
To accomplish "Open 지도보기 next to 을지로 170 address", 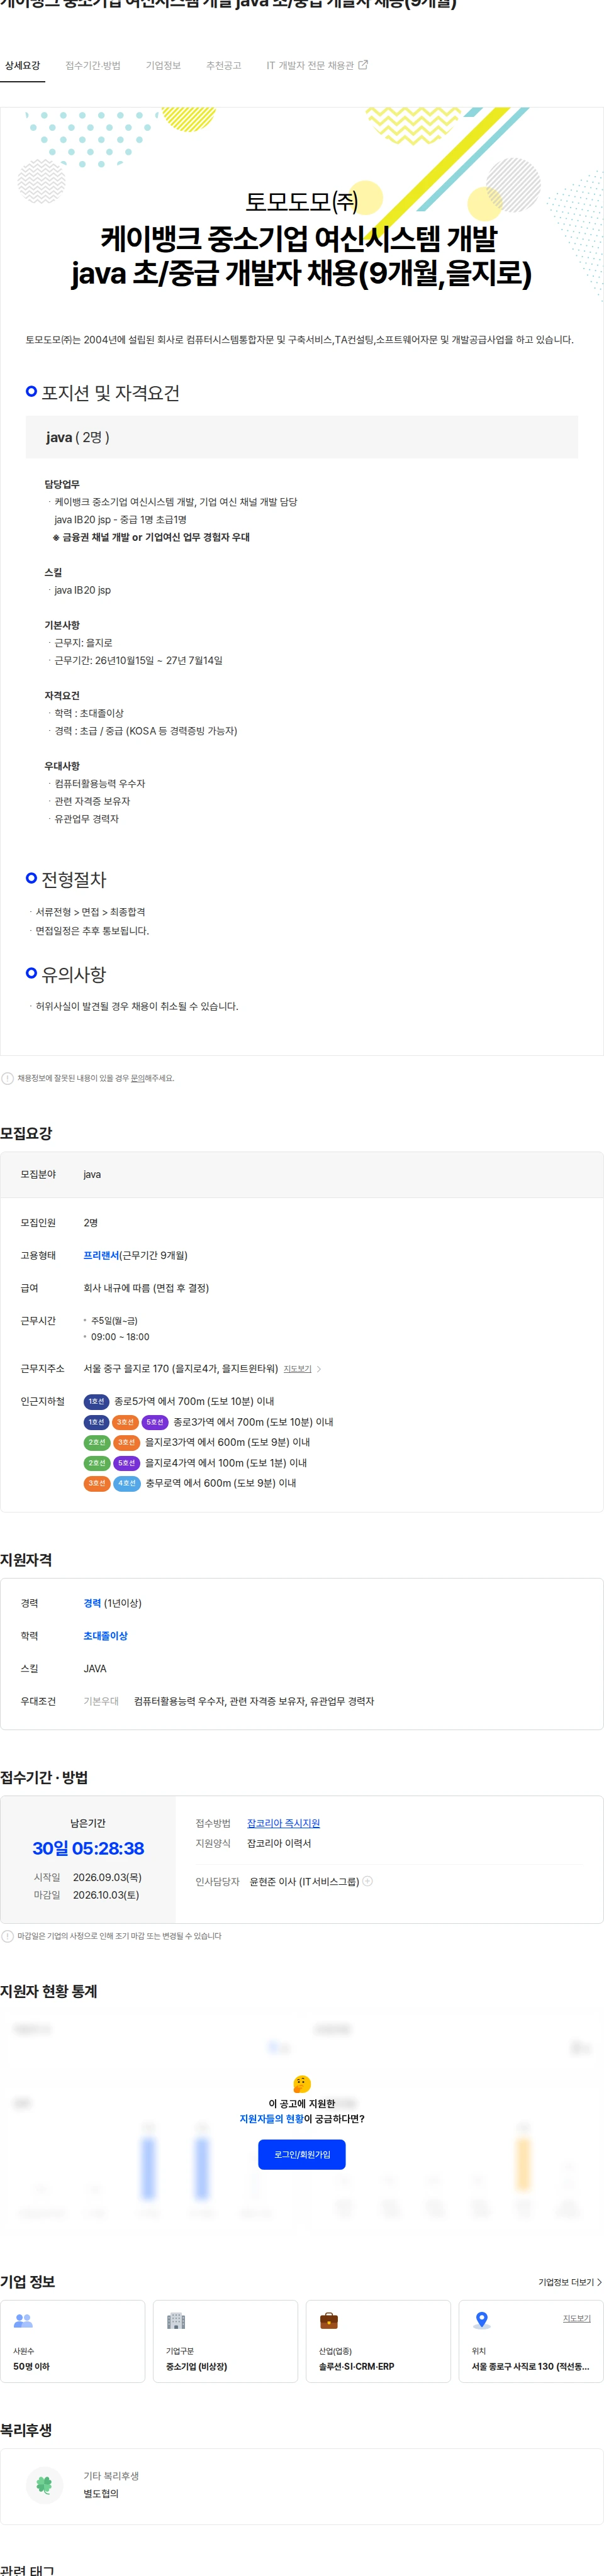I will pyautogui.click(x=297, y=1369).
